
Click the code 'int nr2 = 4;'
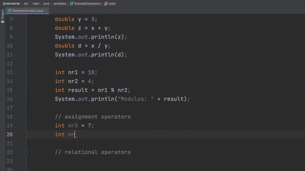[x=74, y=81]
